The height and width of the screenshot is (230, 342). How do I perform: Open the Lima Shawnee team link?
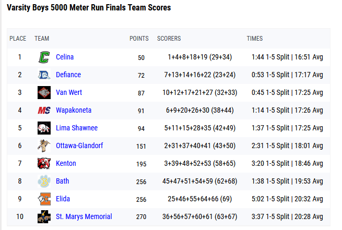click(77, 128)
